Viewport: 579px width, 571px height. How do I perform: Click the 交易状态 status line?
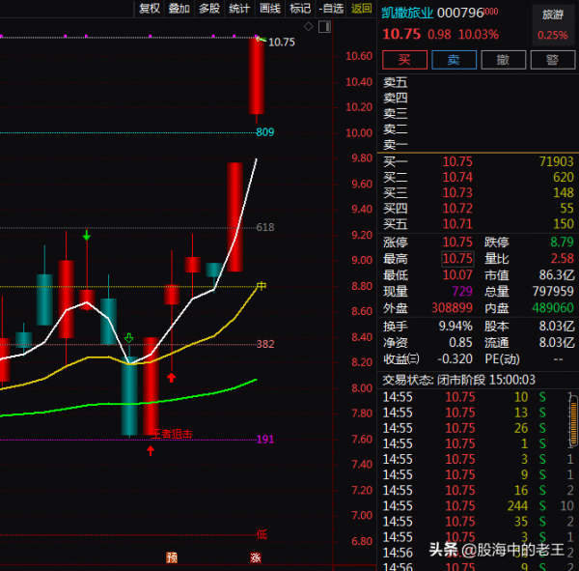tap(458, 380)
